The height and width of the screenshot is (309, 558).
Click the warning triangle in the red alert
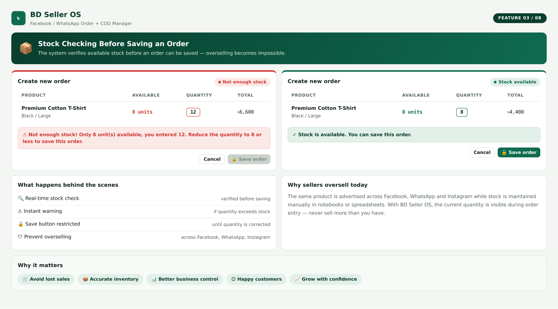click(25, 135)
